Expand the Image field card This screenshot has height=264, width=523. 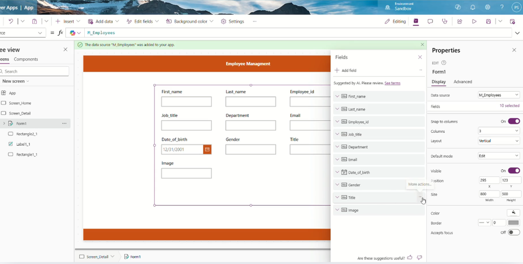point(337,210)
